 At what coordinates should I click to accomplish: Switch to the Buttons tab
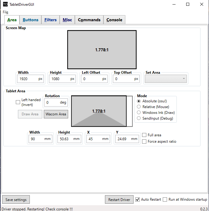(x=30, y=20)
